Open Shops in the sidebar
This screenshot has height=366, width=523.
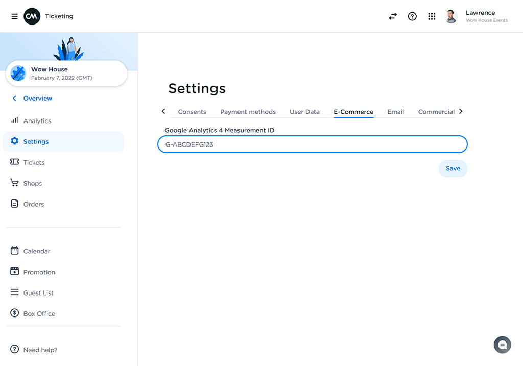tap(33, 183)
